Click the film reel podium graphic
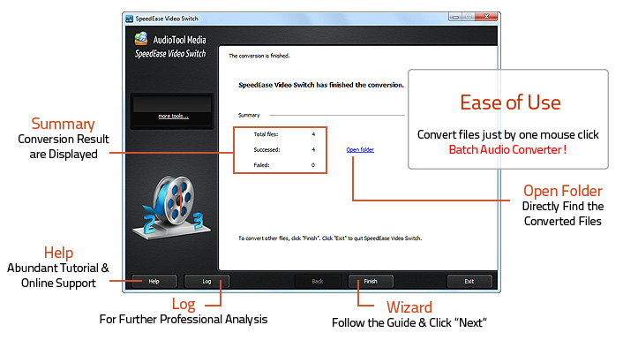Image resolution: width=623 pixels, height=348 pixels. click(x=171, y=208)
